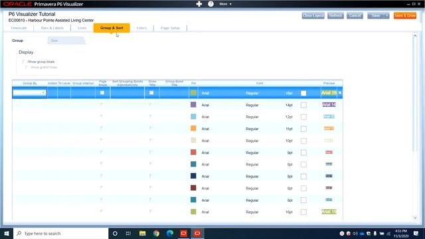This screenshot has width=425, height=239.
Task: Toggle font checkbox in 11pt row
Action: coord(303,129)
